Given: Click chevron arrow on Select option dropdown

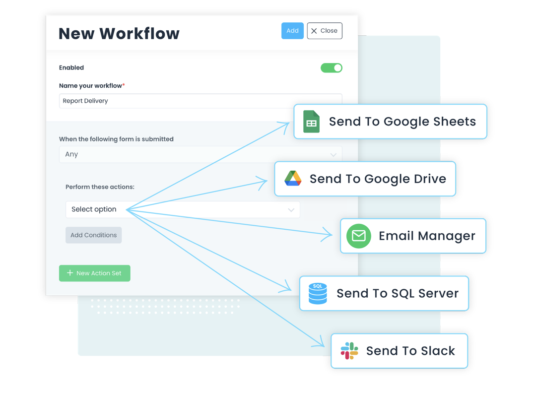Looking at the screenshot, I should (291, 210).
